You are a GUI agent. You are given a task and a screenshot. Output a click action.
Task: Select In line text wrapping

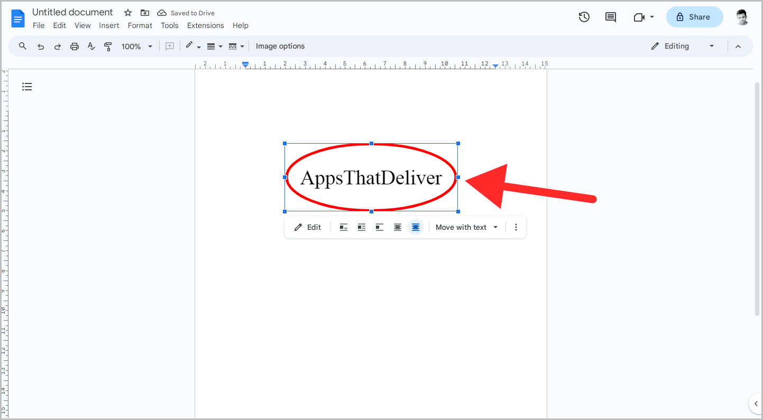click(x=343, y=227)
